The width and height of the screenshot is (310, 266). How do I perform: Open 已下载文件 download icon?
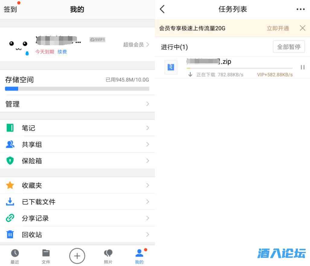coord(10,202)
